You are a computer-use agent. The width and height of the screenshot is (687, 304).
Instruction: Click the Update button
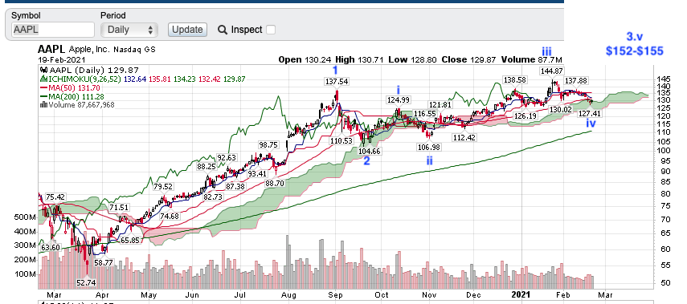pos(187,30)
